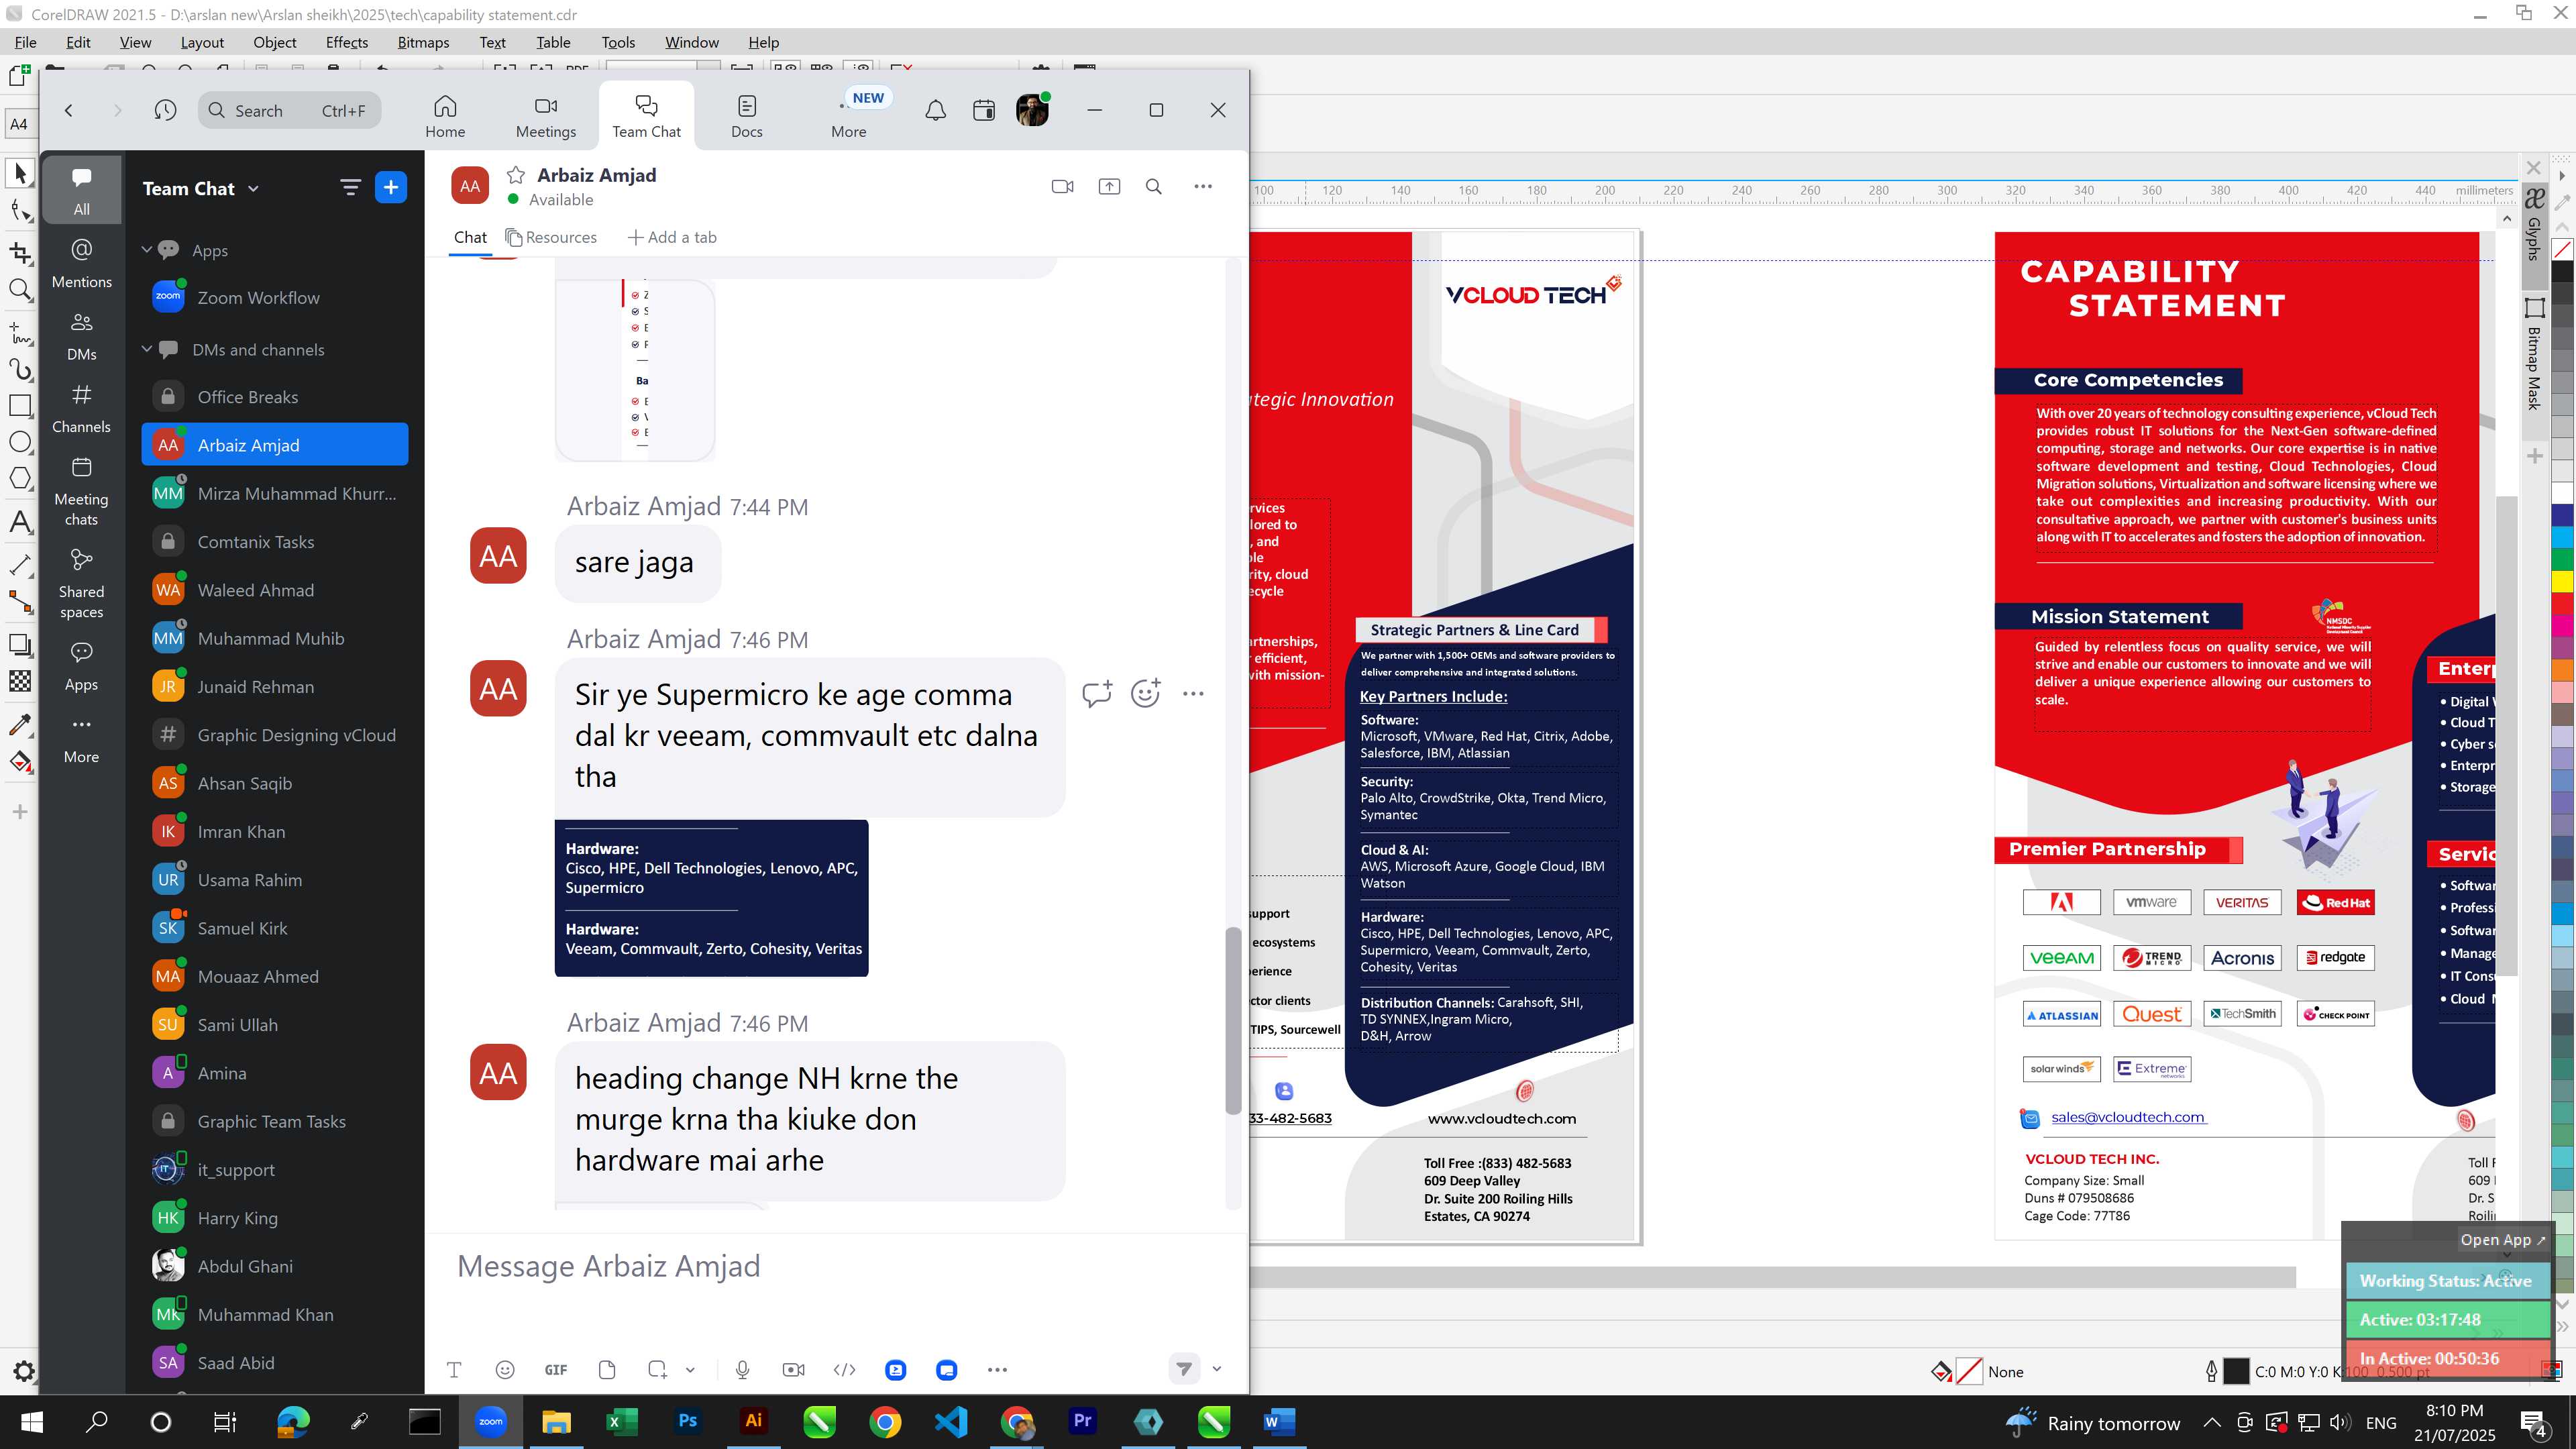Open the send options dropdown arrow
The width and height of the screenshot is (2576, 1449).
pyautogui.click(x=1217, y=1369)
